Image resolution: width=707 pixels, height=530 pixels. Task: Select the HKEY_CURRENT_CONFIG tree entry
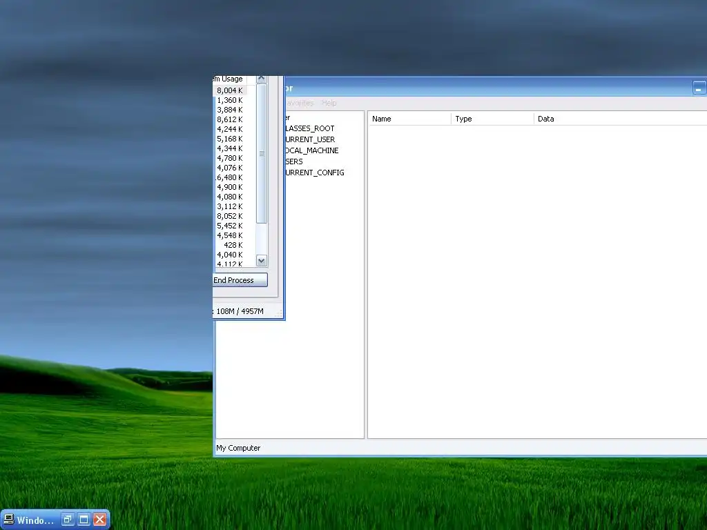point(315,173)
